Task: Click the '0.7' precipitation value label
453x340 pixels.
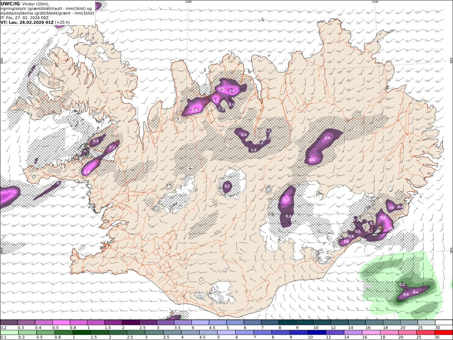Action: pyautogui.click(x=286, y=200)
